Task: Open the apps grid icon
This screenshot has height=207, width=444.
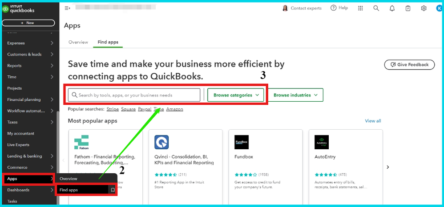Action: click(x=360, y=8)
